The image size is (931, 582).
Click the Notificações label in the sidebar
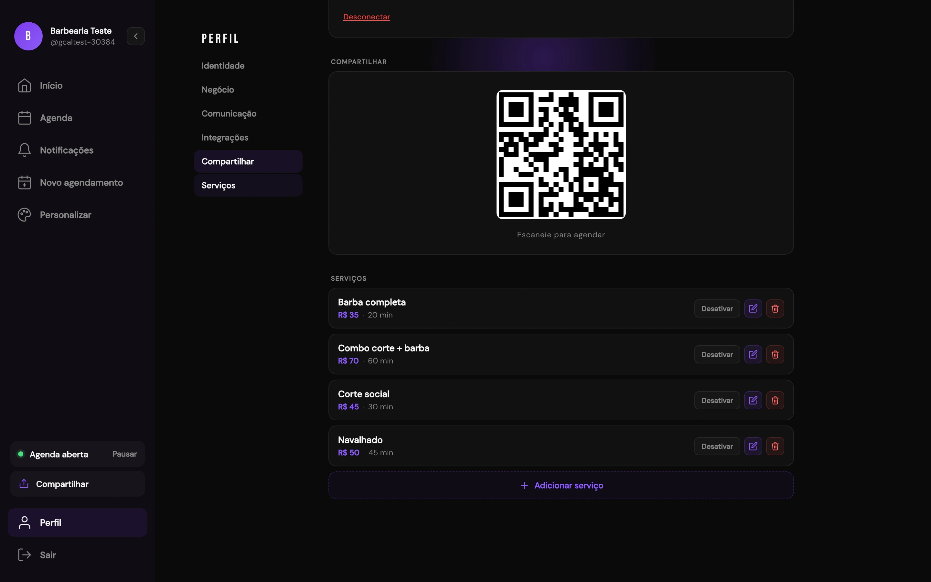pyautogui.click(x=67, y=150)
